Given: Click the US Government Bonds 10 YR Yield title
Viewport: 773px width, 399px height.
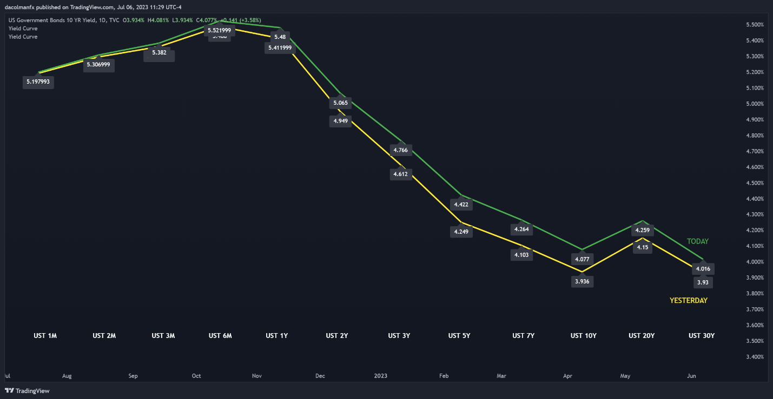Looking at the screenshot, I should [53, 20].
